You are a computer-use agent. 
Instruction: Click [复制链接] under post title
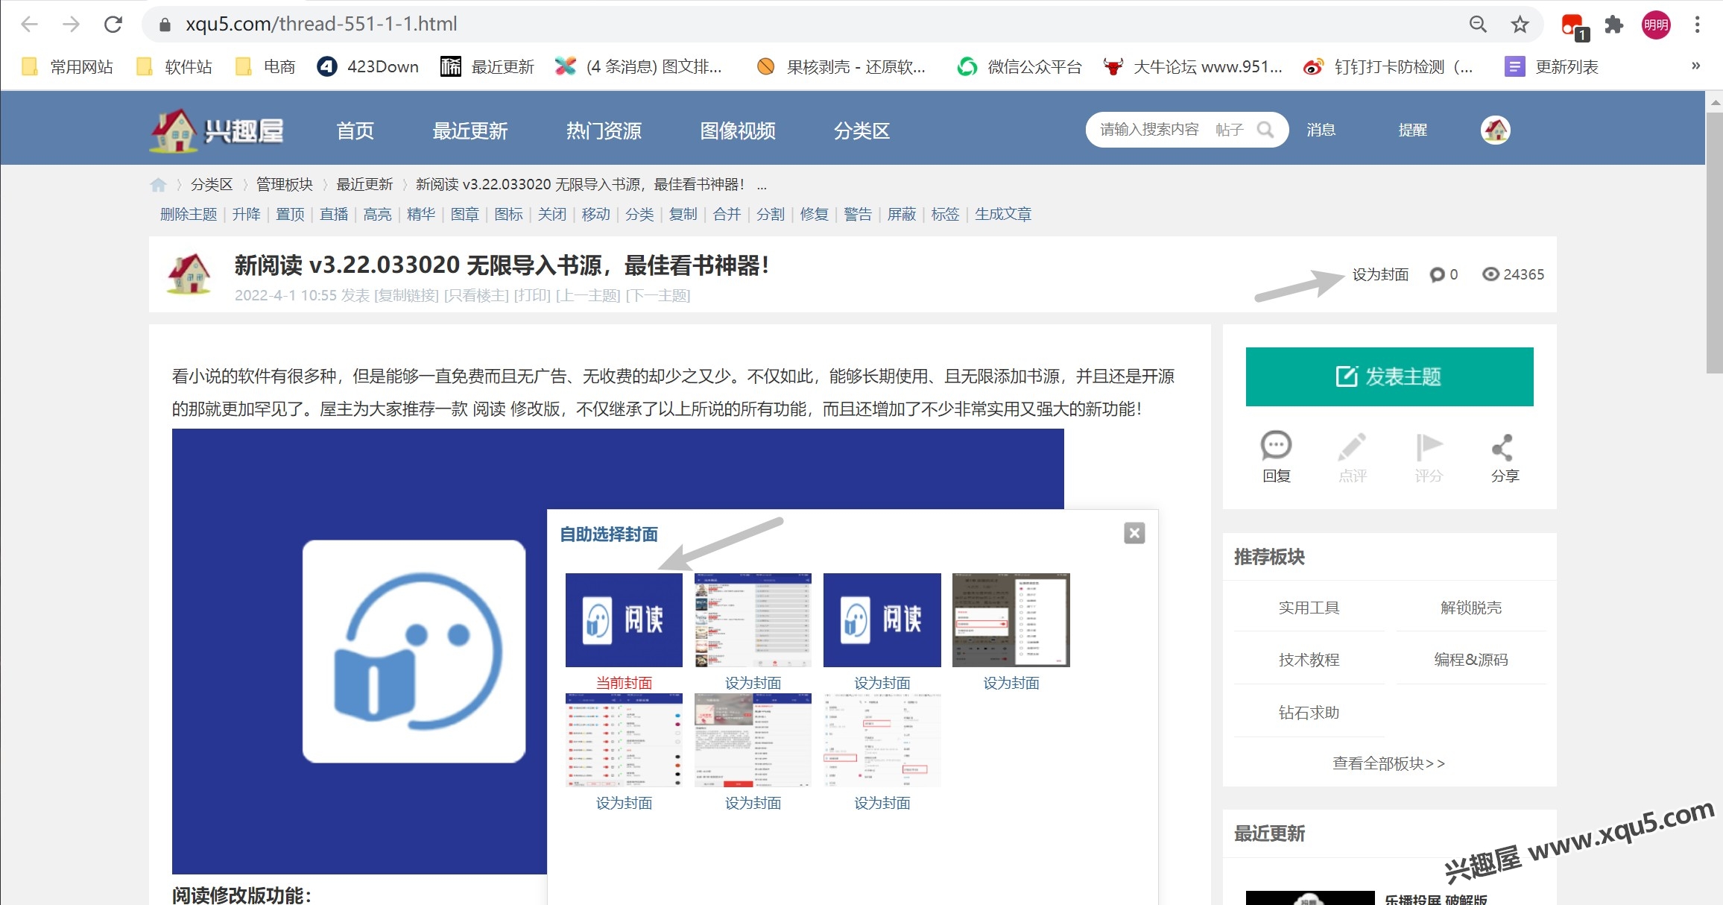(x=406, y=296)
